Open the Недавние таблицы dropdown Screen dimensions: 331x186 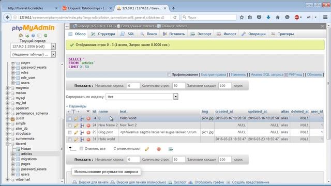point(33,54)
